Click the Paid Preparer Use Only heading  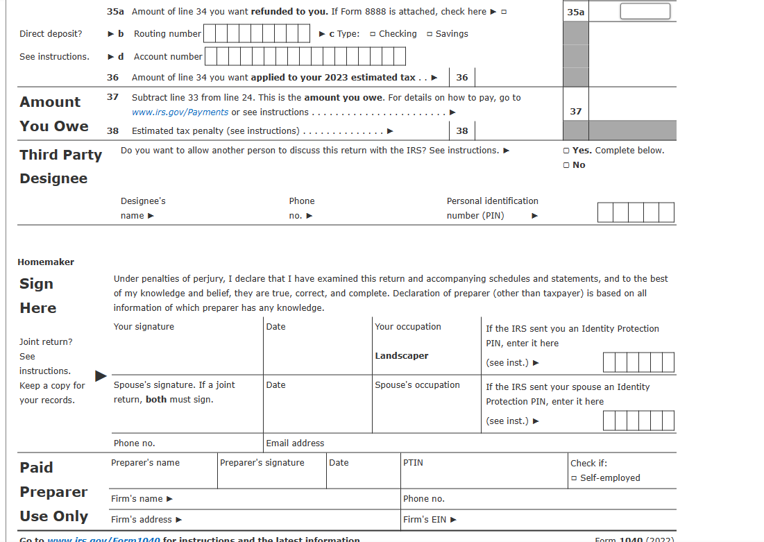click(54, 492)
